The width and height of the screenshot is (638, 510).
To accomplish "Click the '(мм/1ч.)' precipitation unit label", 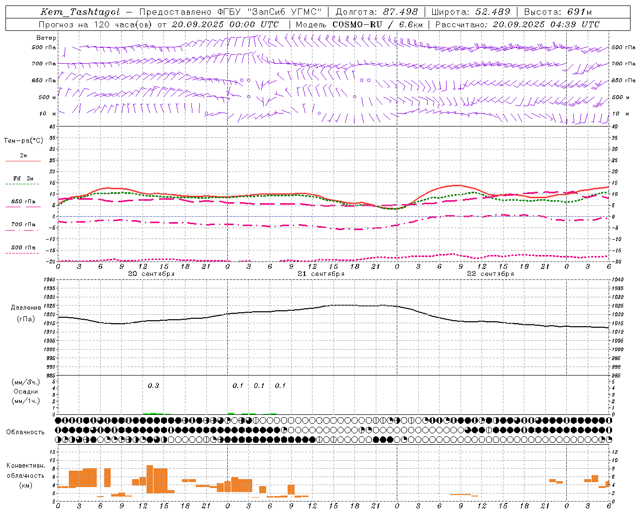I will [x=26, y=401].
